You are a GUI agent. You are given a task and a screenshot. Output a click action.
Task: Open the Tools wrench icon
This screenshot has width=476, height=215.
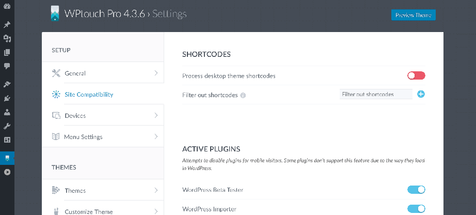coord(7,126)
